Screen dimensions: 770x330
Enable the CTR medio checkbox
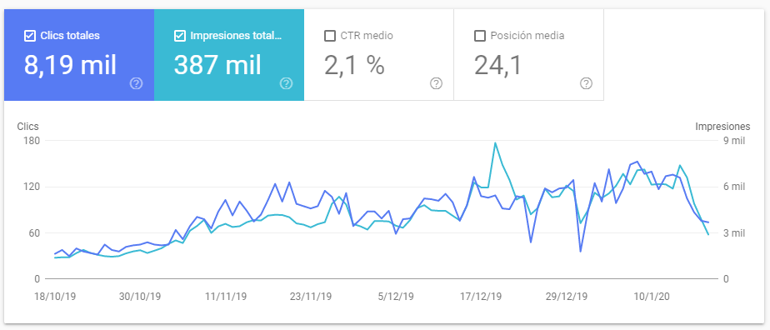(x=330, y=36)
